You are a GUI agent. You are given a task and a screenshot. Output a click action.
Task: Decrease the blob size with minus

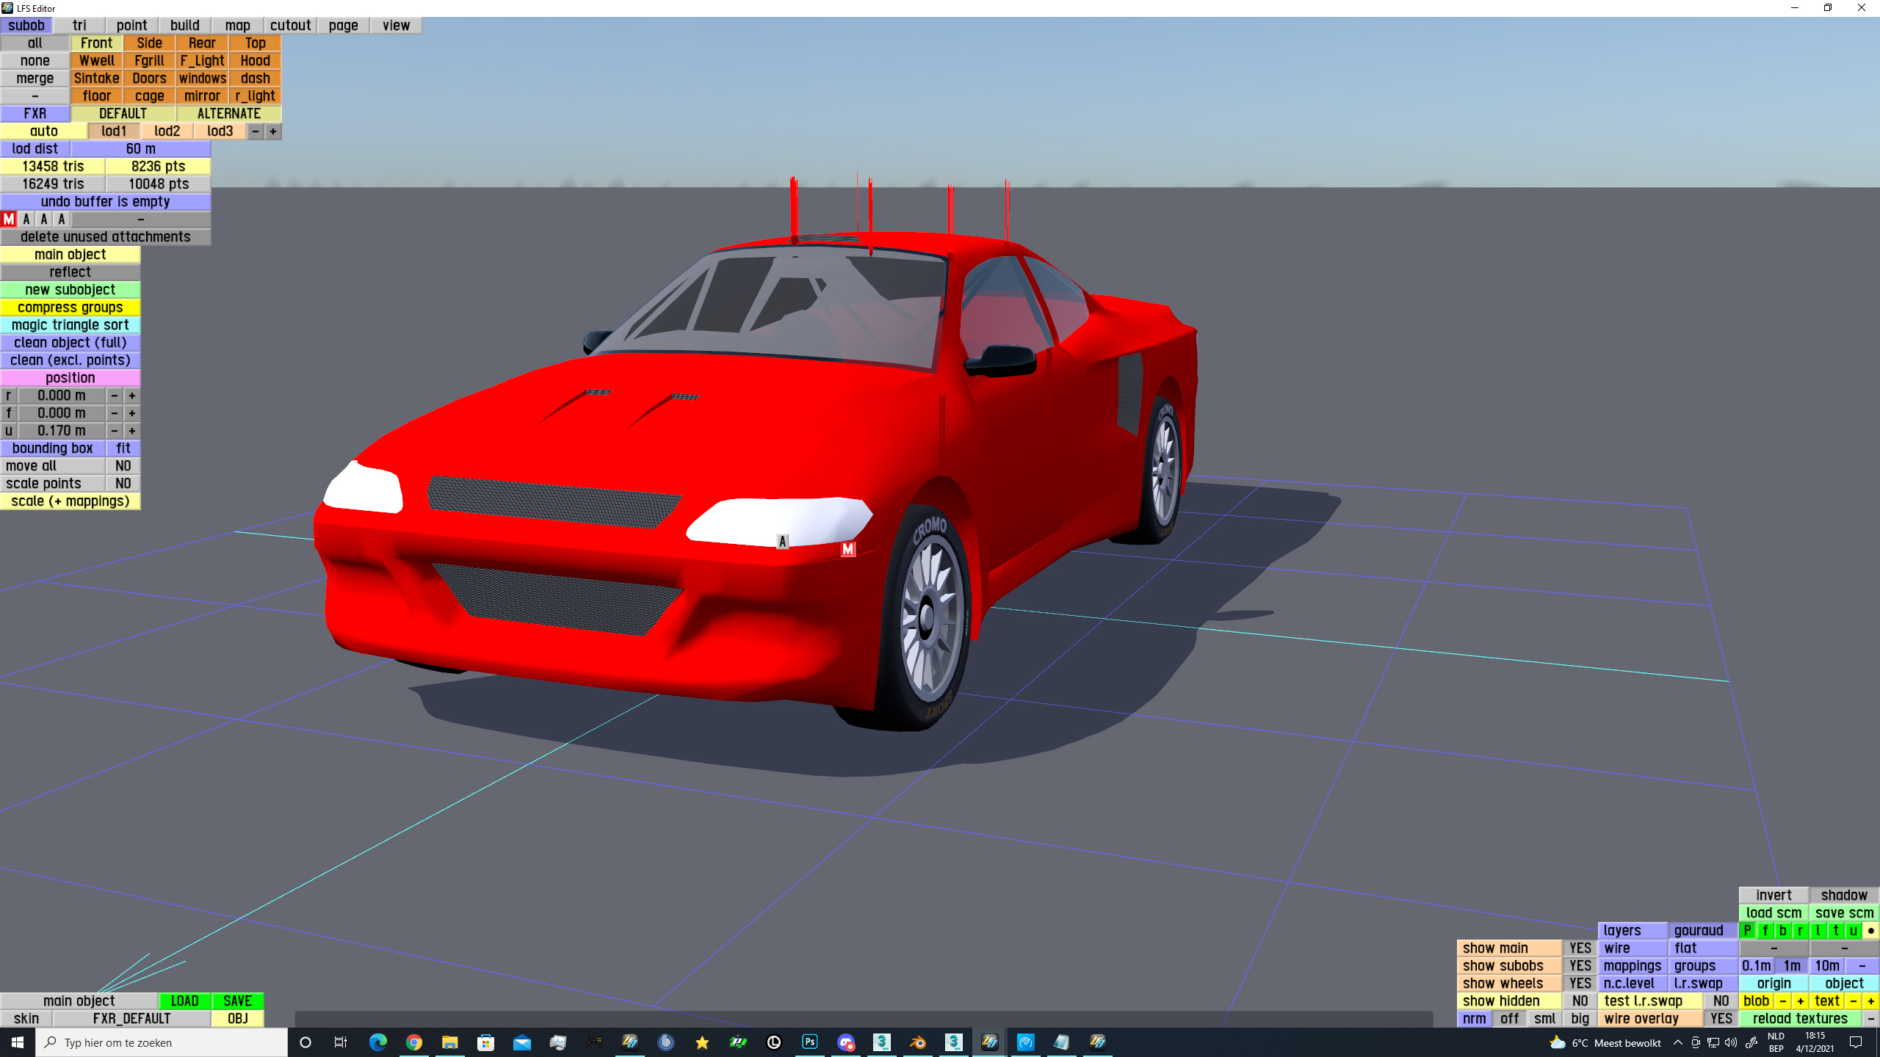click(x=1782, y=1001)
